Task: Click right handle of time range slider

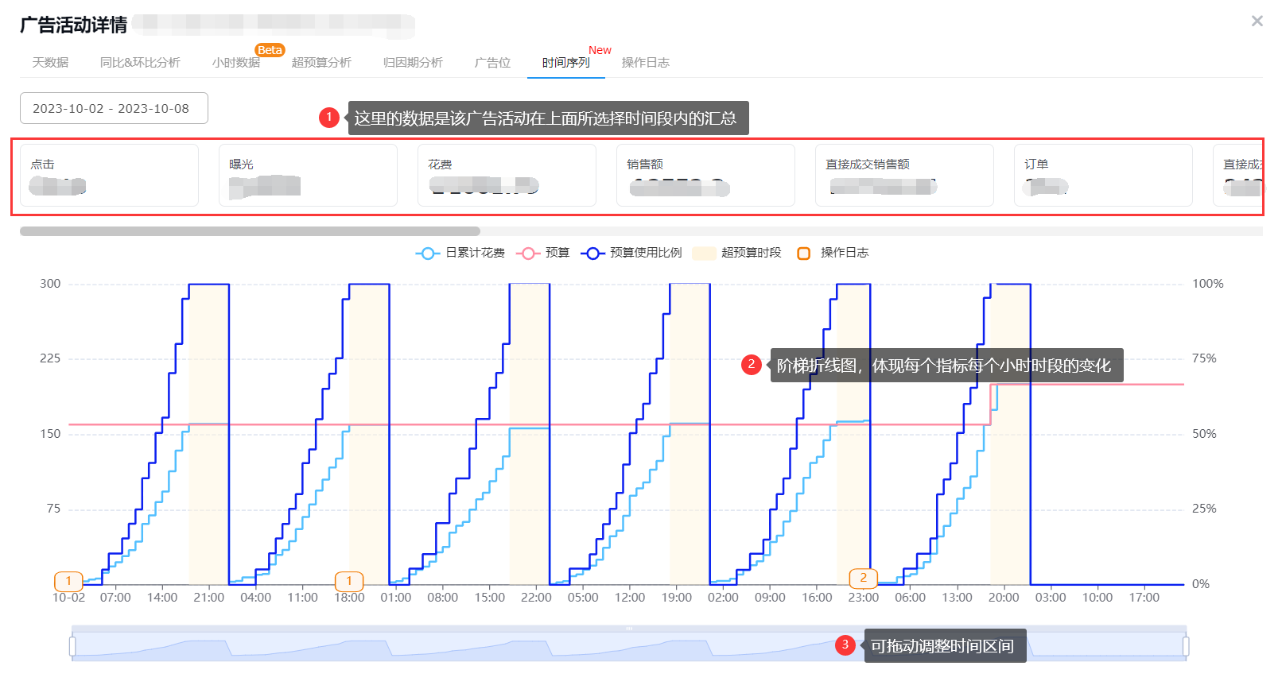Action: tap(1186, 646)
